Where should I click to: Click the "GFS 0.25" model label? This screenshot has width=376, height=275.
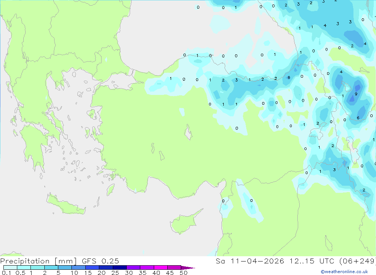click(x=100, y=261)
